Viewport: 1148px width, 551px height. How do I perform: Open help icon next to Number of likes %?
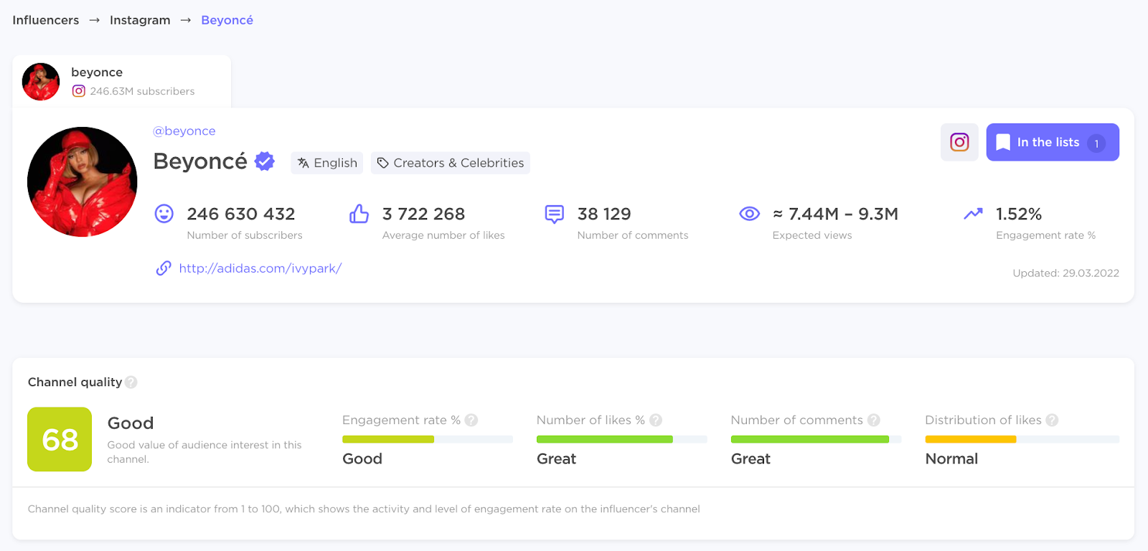656,420
